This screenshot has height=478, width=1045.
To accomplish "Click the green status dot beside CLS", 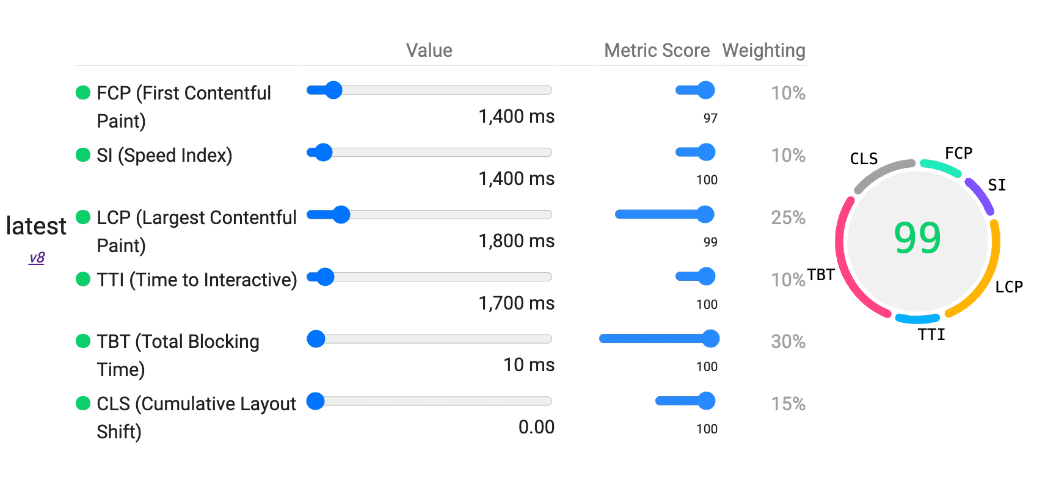I will coord(83,404).
